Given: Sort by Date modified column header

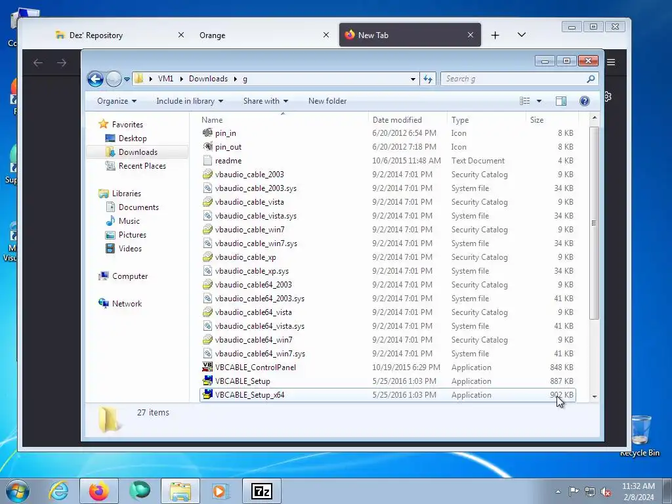Looking at the screenshot, I should point(408,120).
